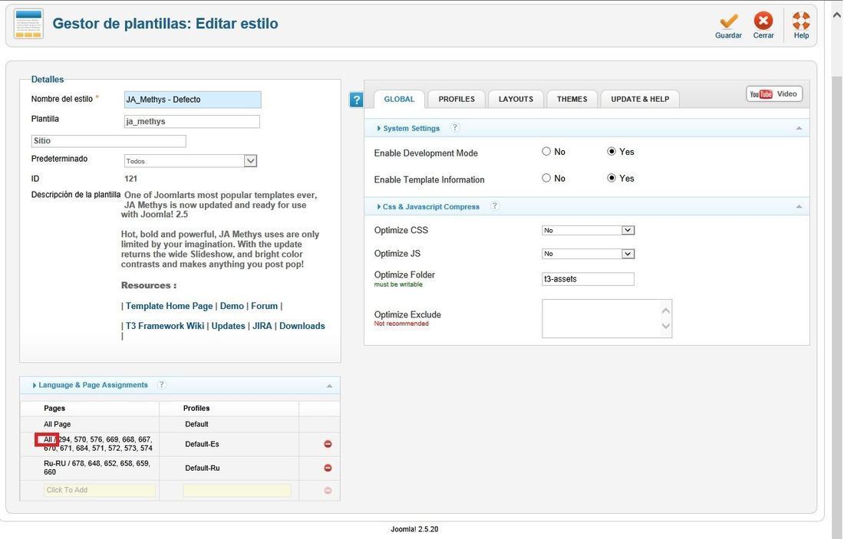
Task: Set Enable Template Information to Yes
Action: pyautogui.click(x=612, y=178)
